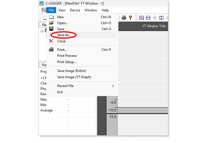205x143 pixels.
Task: Collapse the tree node in the file panel
Action: click(42, 31)
